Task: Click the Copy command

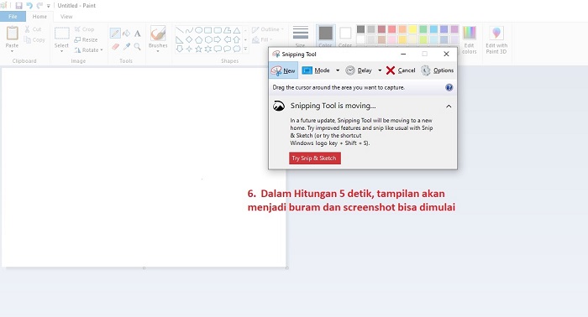Action: pos(34,39)
